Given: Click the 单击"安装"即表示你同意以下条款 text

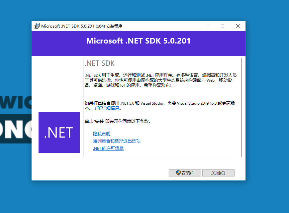Looking at the screenshot, I should click(x=118, y=121).
